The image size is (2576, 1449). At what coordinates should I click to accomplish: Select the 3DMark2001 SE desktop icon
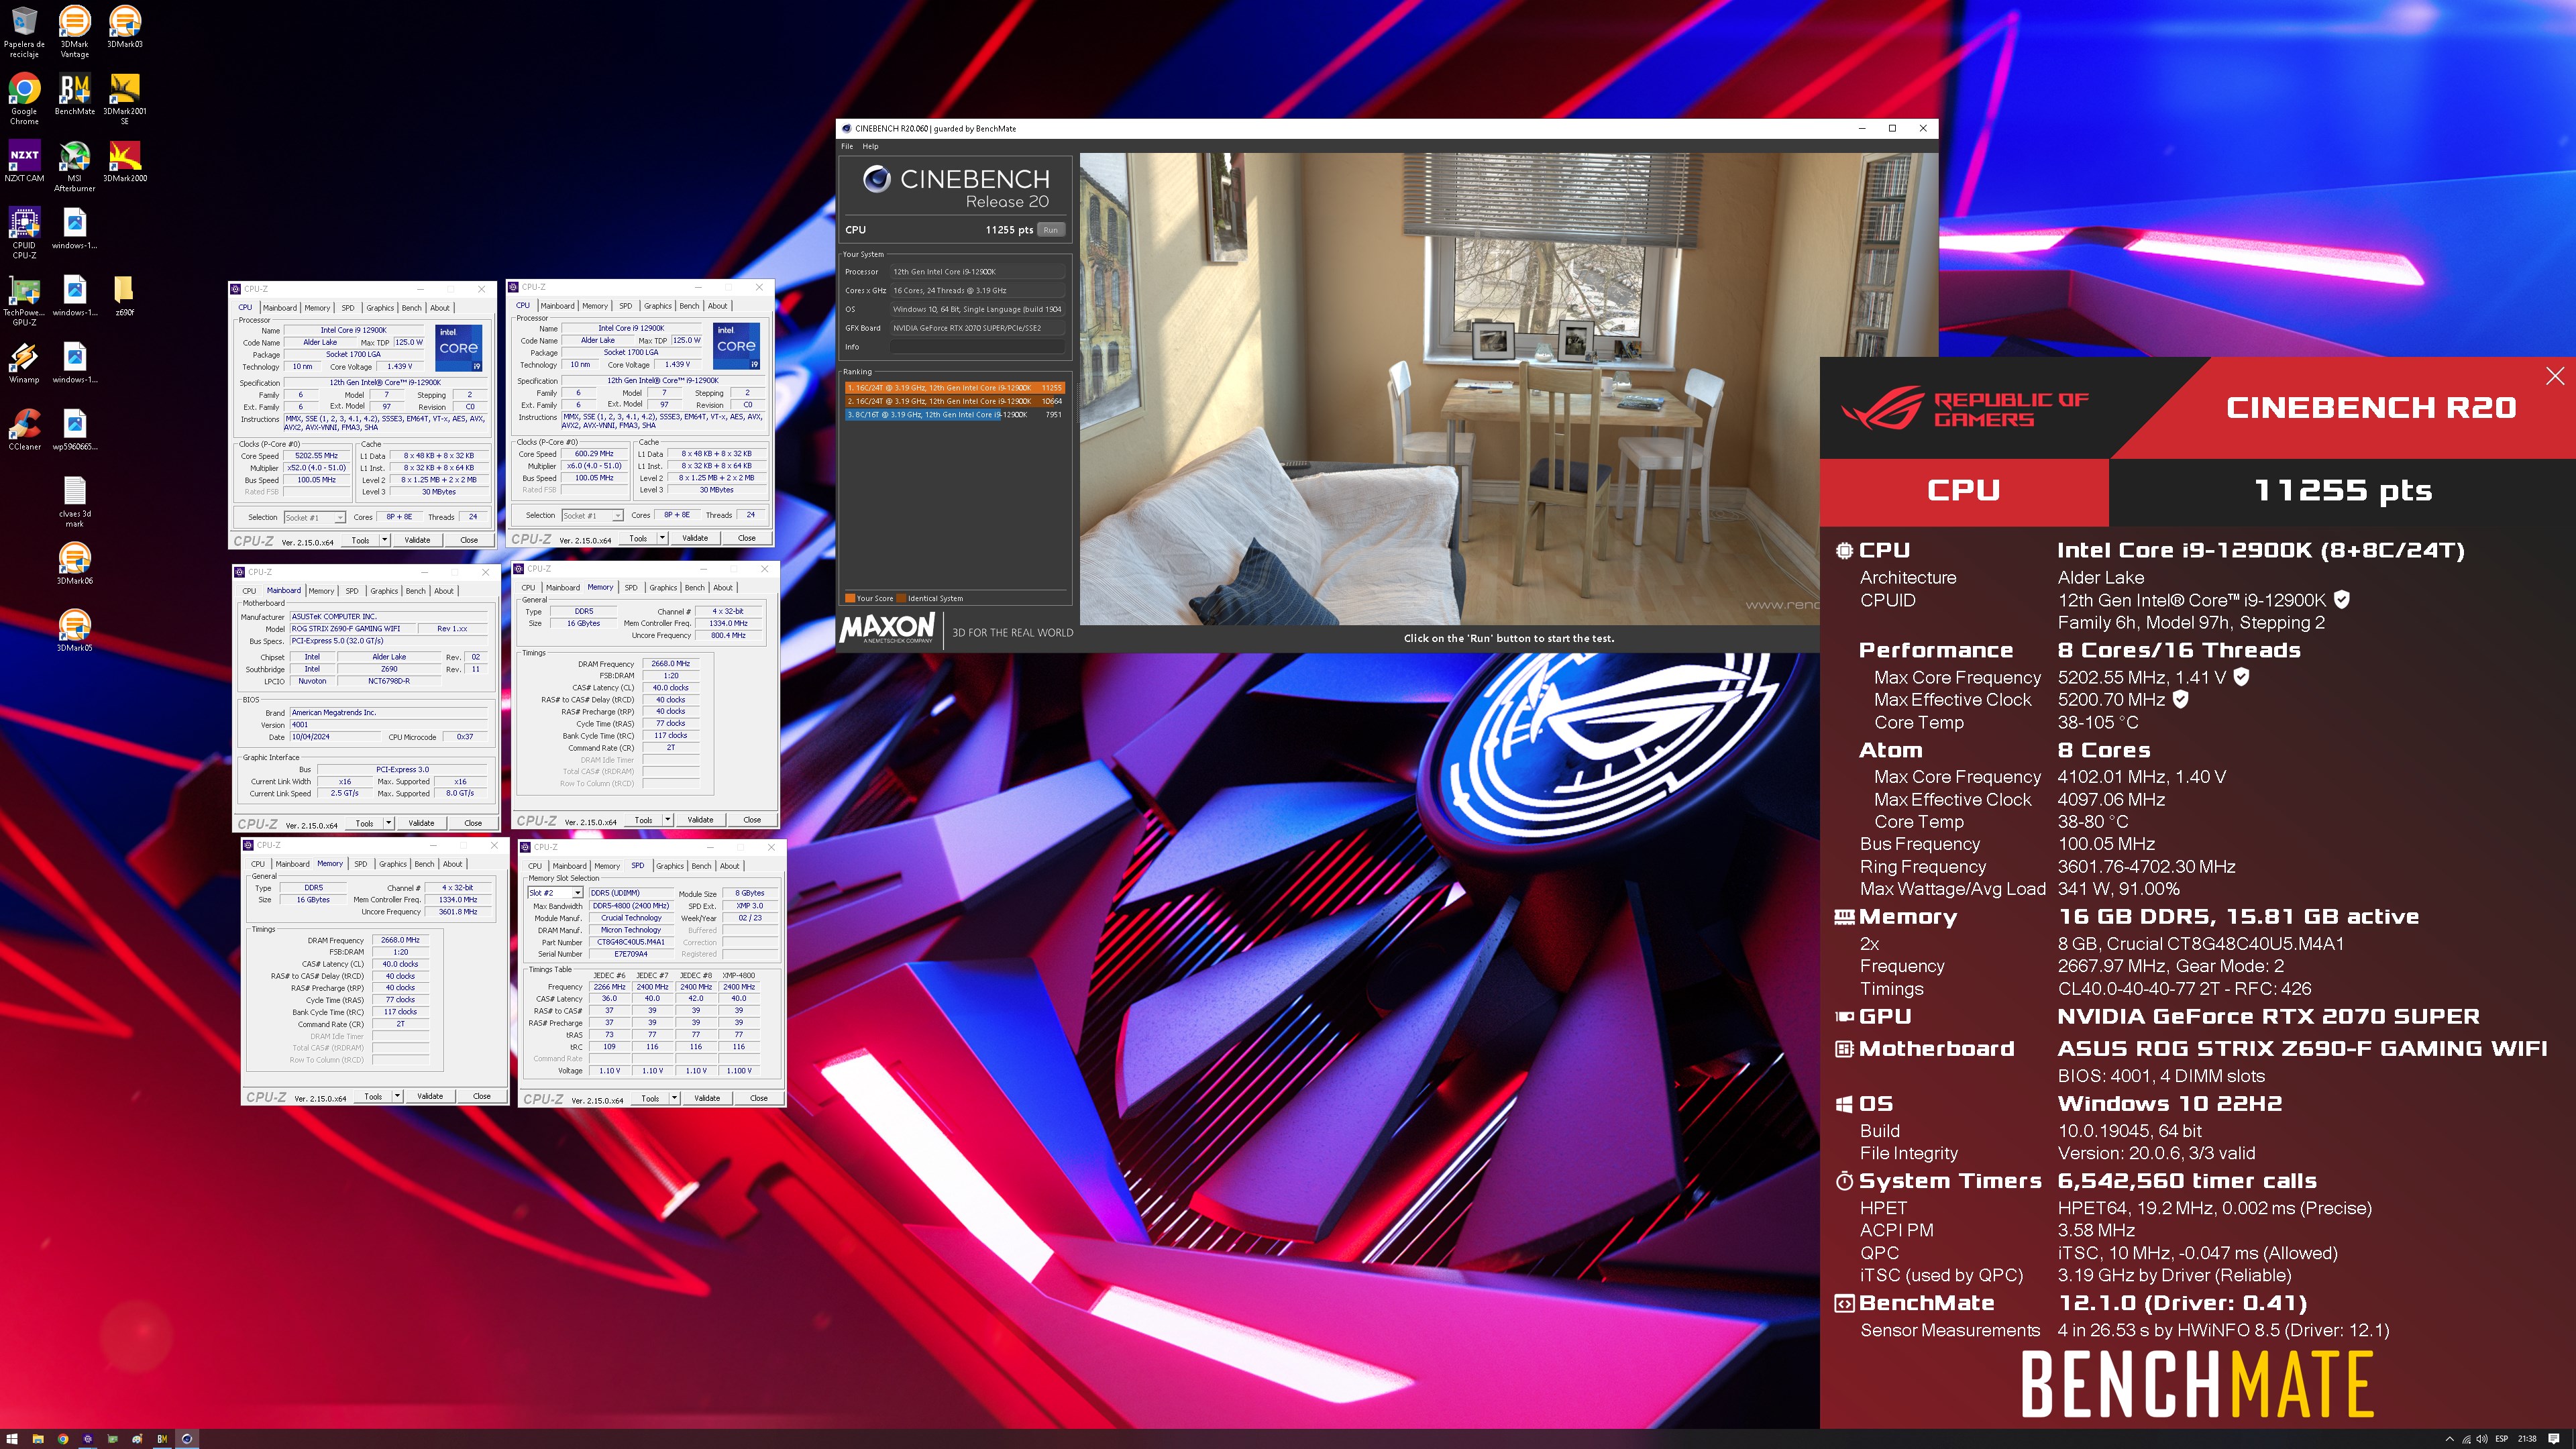pyautogui.click(x=125, y=99)
